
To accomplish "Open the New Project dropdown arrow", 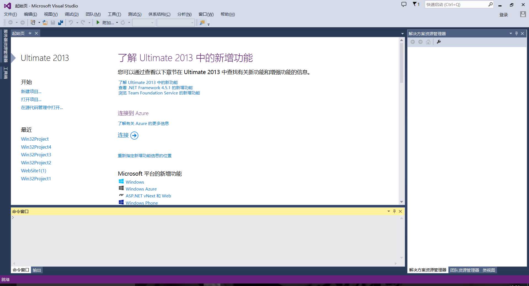I will point(39,23).
